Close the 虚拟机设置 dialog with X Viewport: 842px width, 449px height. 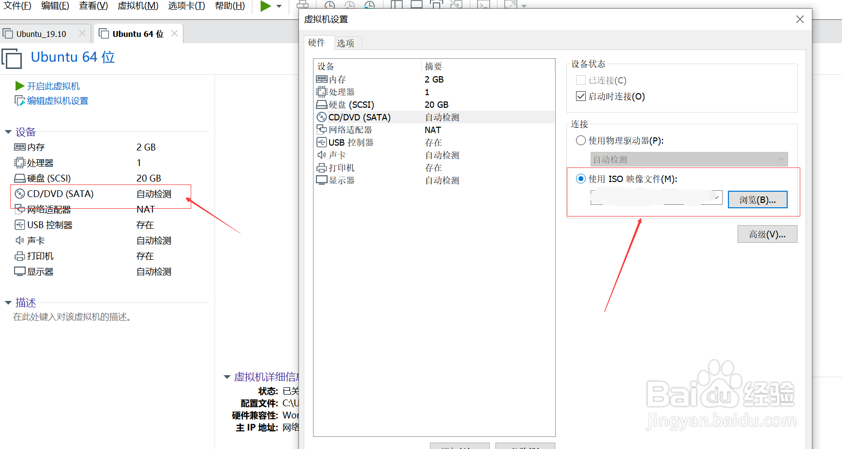pyautogui.click(x=800, y=19)
